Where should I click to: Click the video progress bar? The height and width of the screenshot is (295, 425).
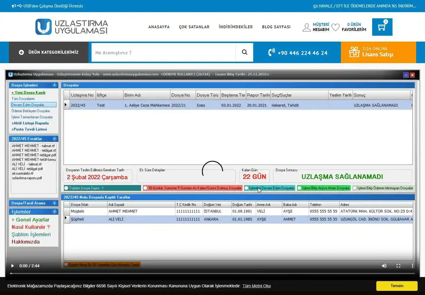pos(212,273)
